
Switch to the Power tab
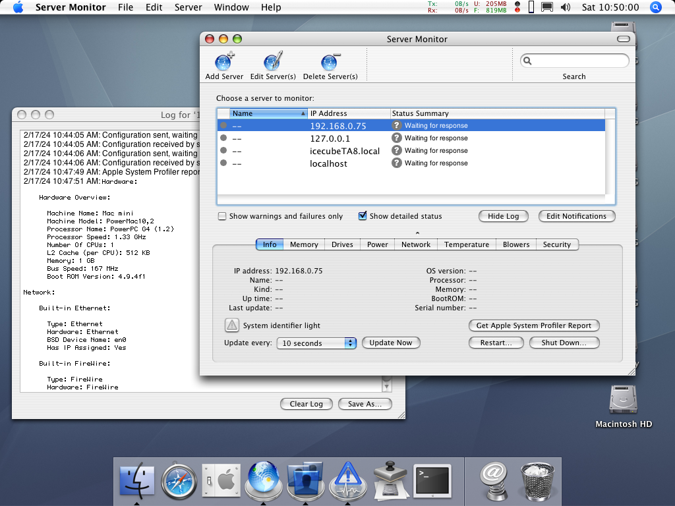[378, 244]
